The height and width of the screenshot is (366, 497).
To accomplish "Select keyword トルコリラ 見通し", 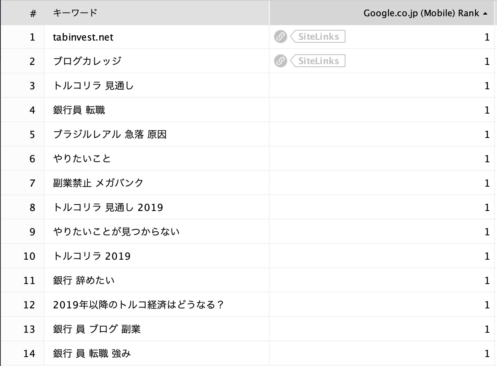I will tap(93, 86).
